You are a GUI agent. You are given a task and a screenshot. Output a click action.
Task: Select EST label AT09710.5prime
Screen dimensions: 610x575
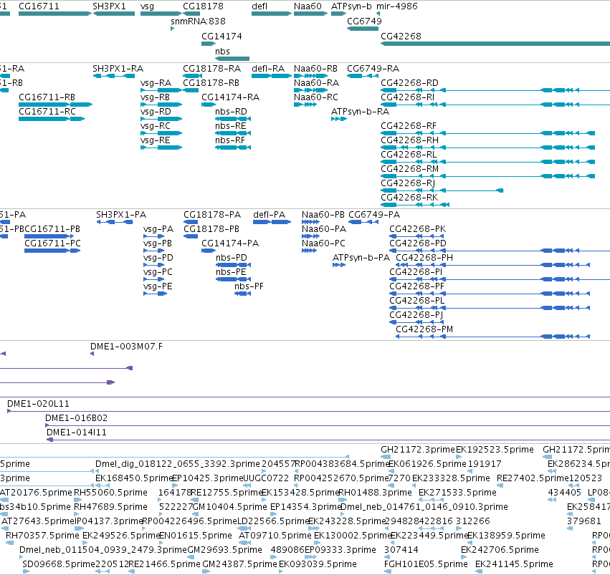(275, 536)
